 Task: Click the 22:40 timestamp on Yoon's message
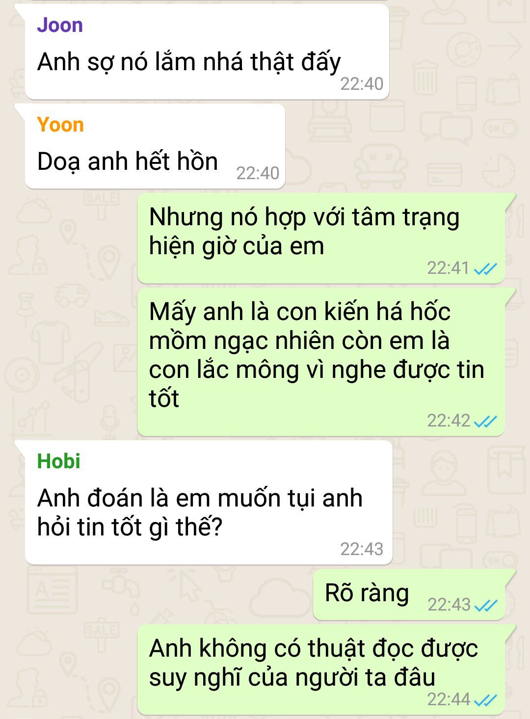coord(258,173)
